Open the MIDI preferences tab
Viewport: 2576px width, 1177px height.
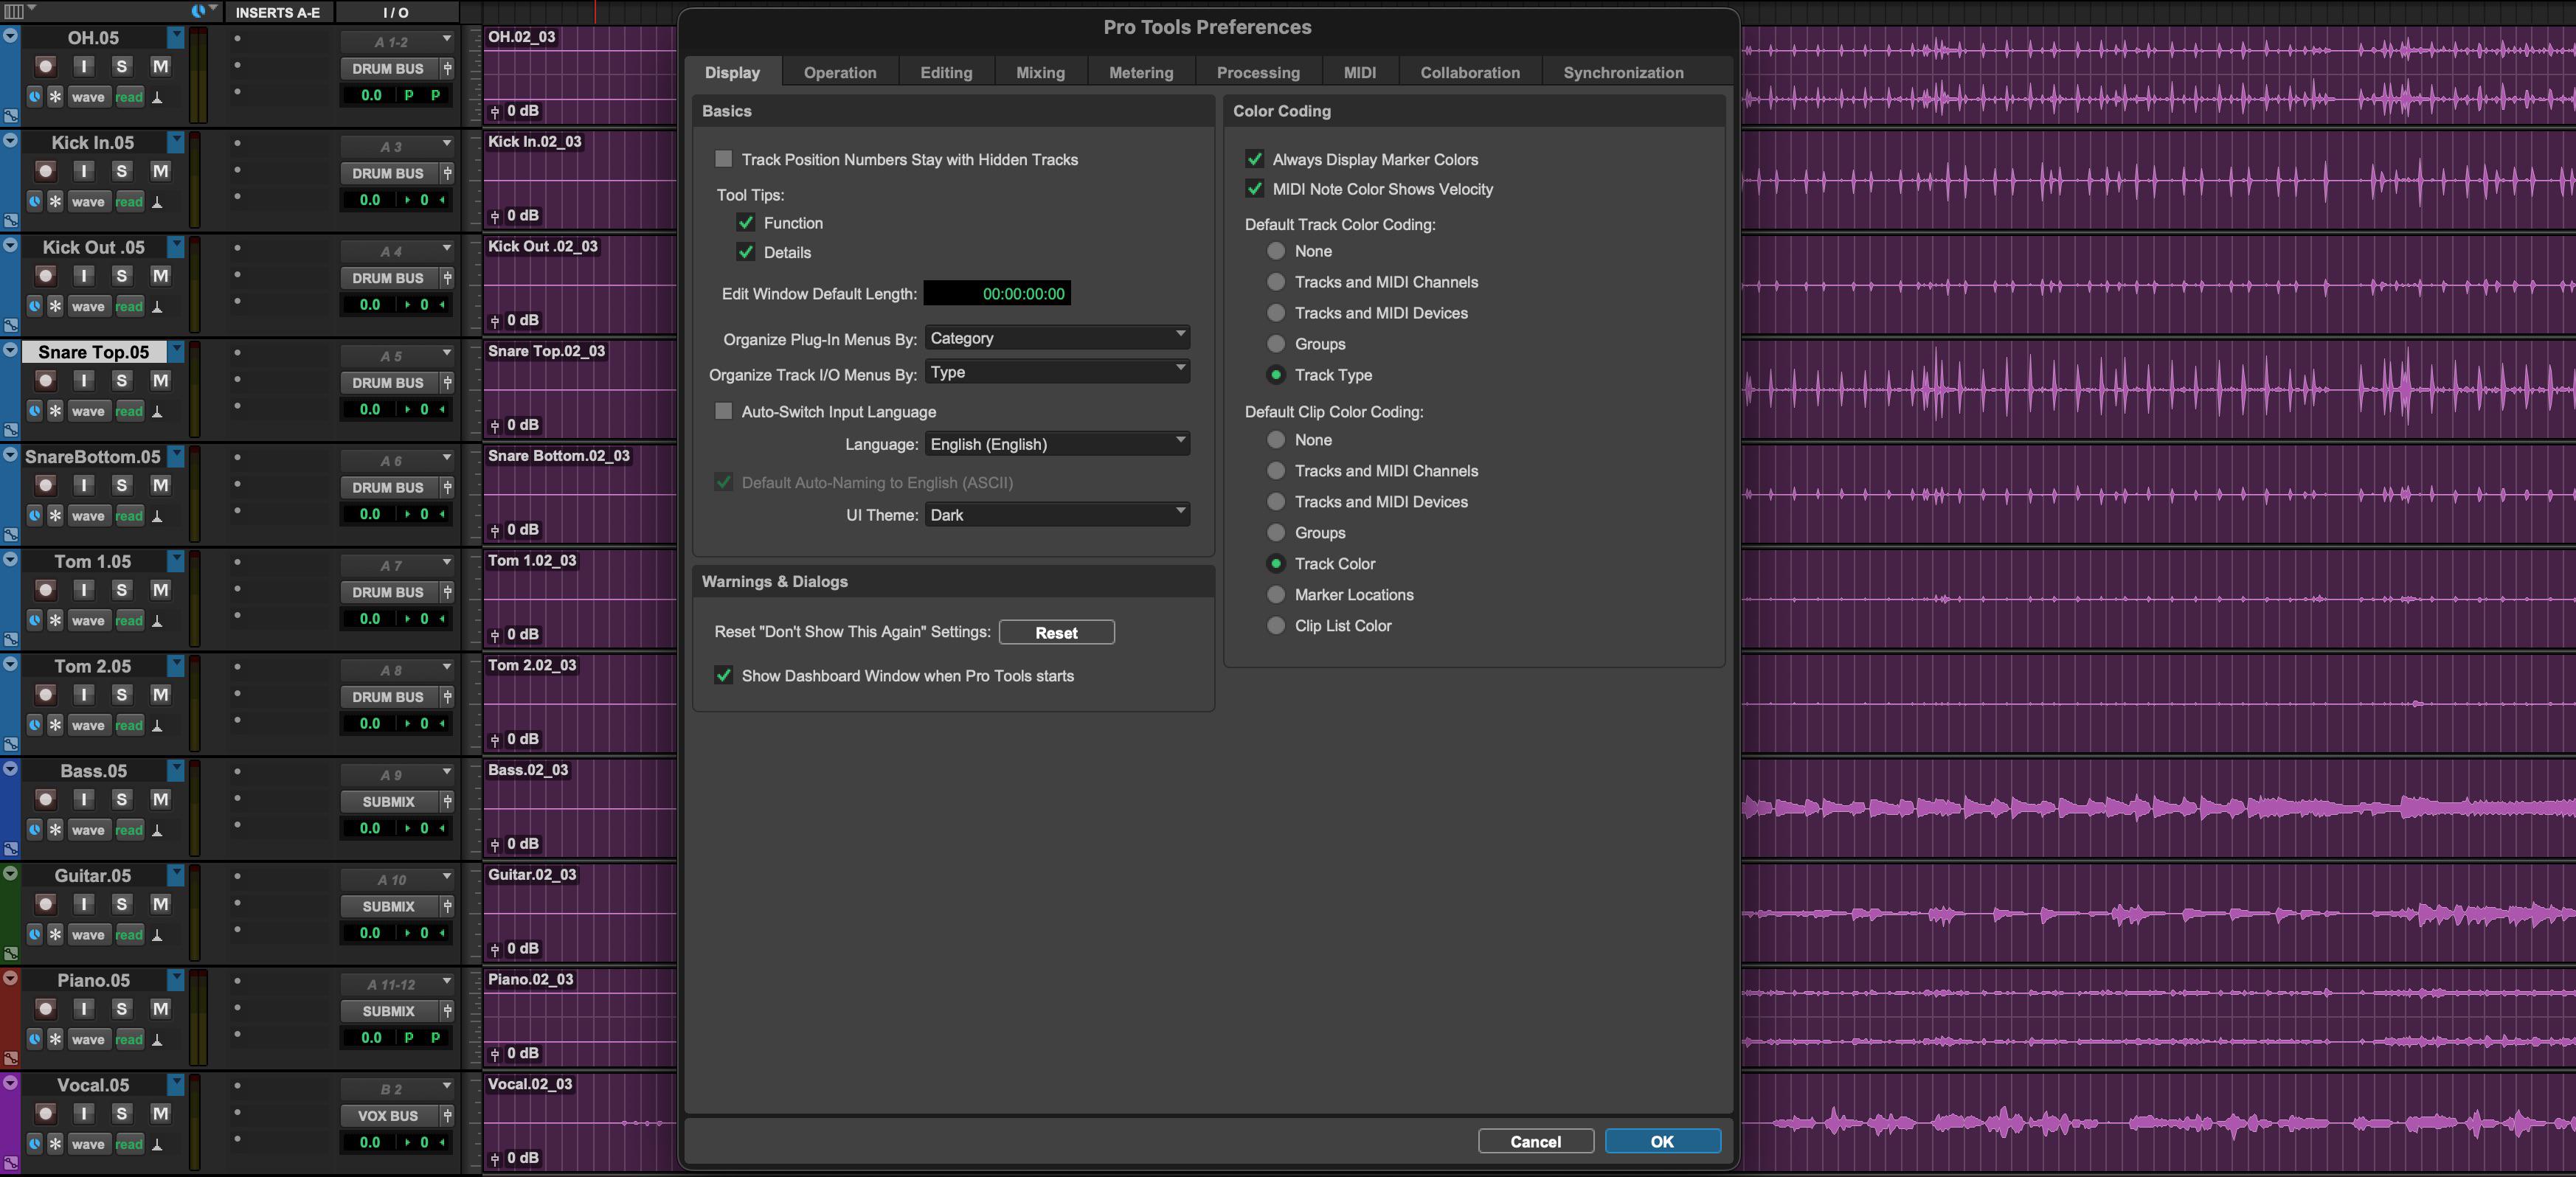(x=1360, y=72)
